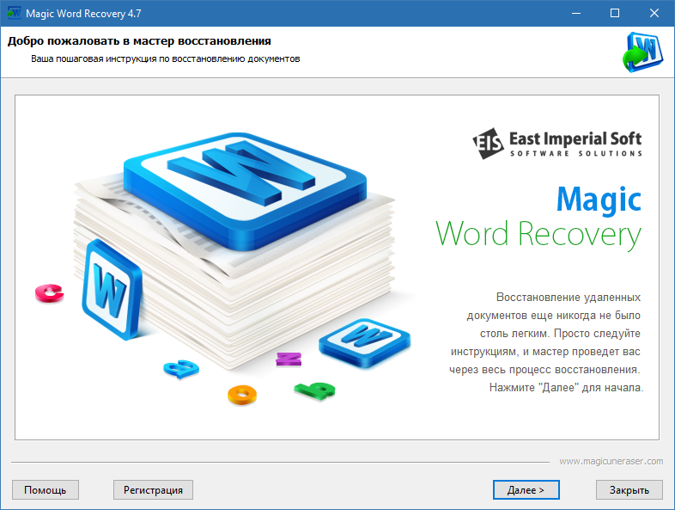Minimize the Magic Word Recovery window
This screenshot has height=510, width=675.
pos(576,14)
